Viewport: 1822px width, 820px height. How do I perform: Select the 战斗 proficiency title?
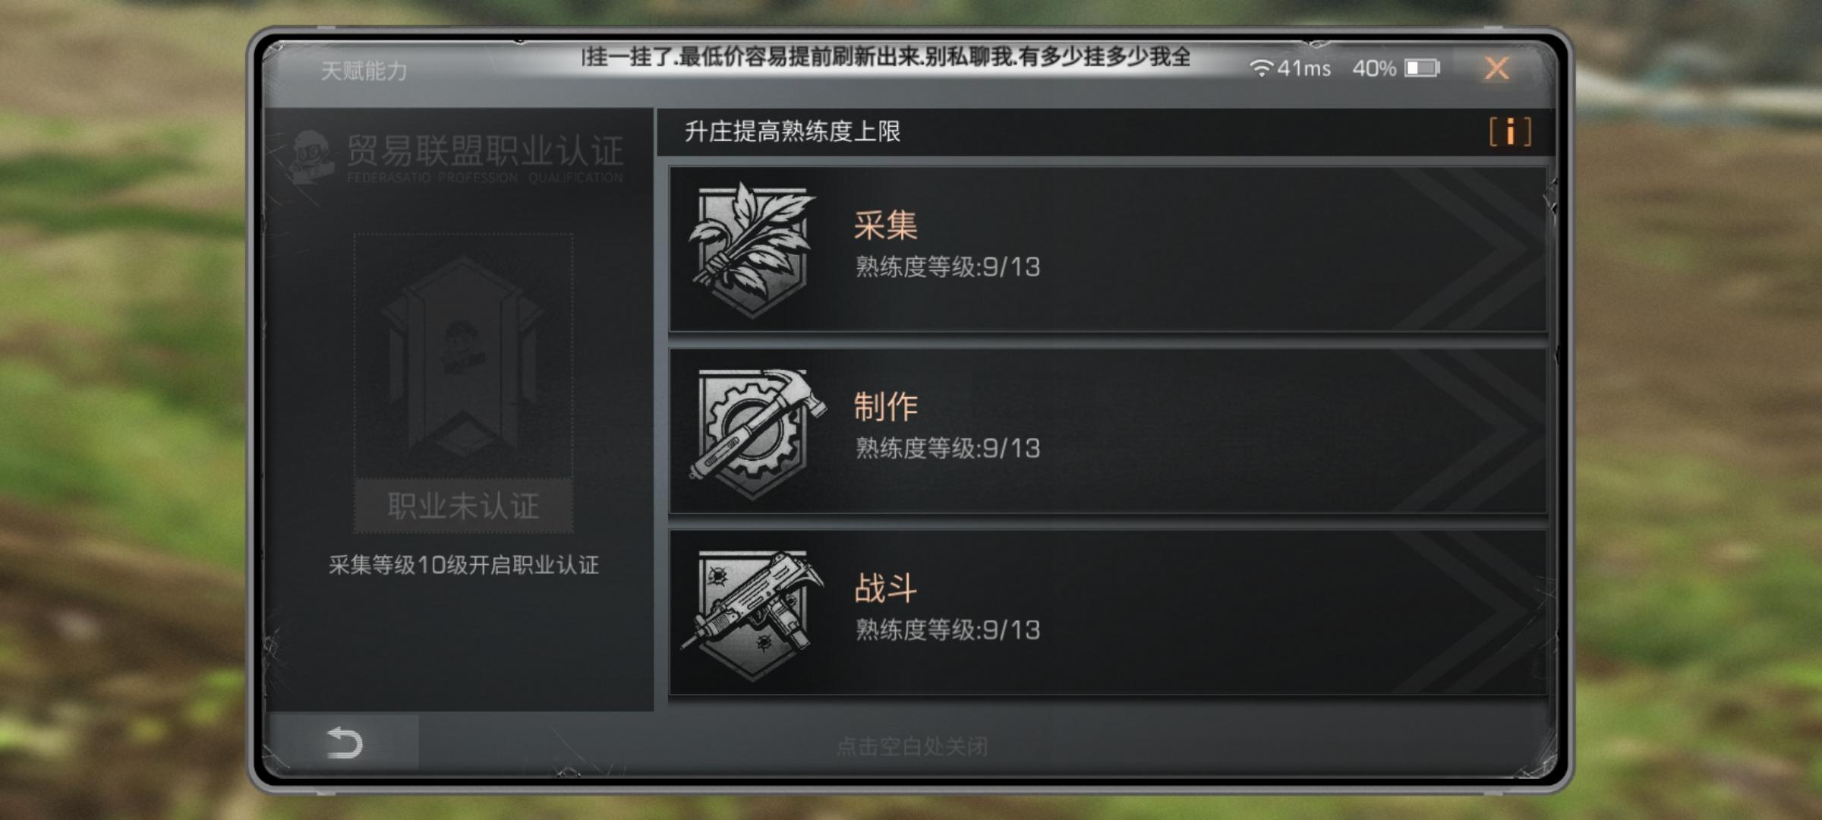(885, 588)
